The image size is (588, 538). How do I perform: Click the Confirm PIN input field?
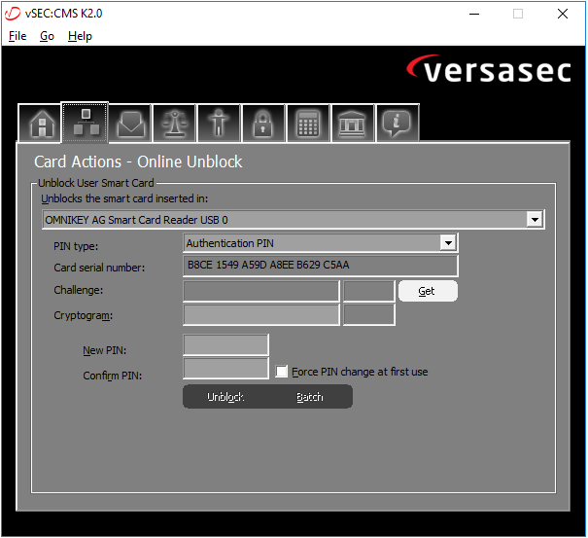(226, 369)
